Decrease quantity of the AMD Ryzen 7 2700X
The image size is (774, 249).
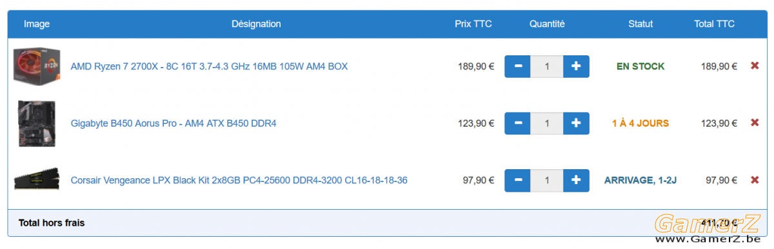click(x=517, y=66)
